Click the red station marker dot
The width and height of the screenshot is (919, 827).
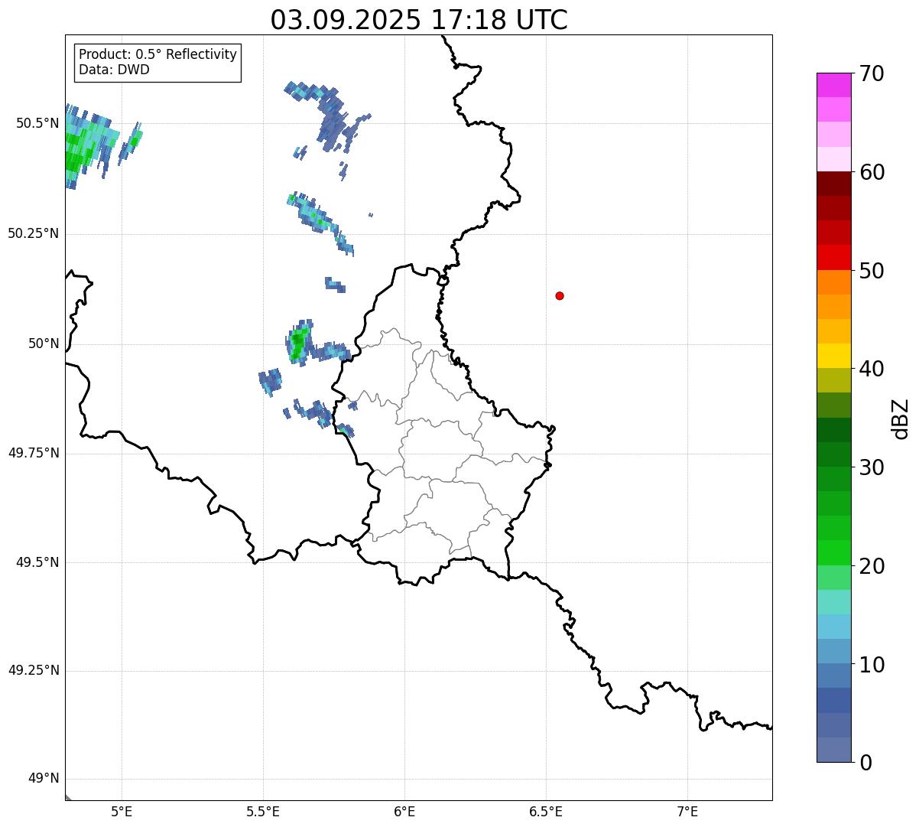(x=560, y=295)
